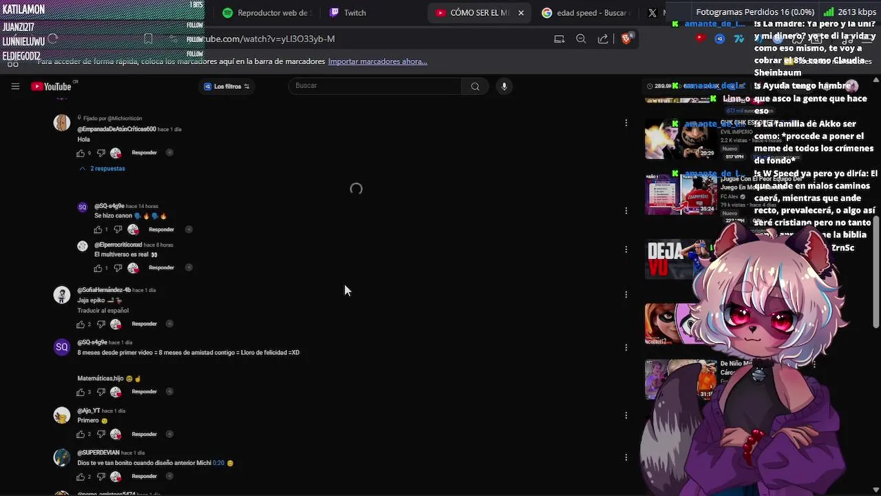Reload the page with the refresh icon

pos(52,39)
